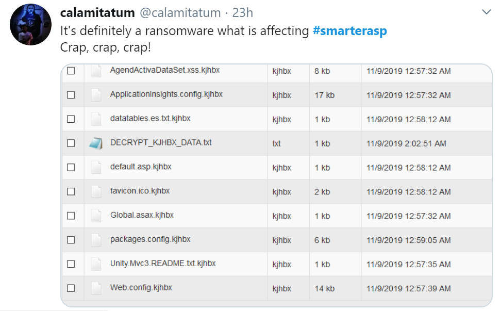The width and height of the screenshot is (501, 311).
Task: Open the #smarterasp hashtag link
Action: coord(350,31)
